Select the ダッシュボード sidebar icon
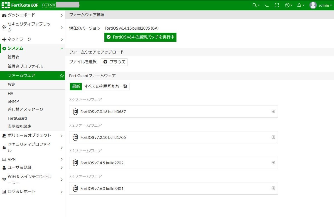The image size is (334, 217). [x=4, y=16]
